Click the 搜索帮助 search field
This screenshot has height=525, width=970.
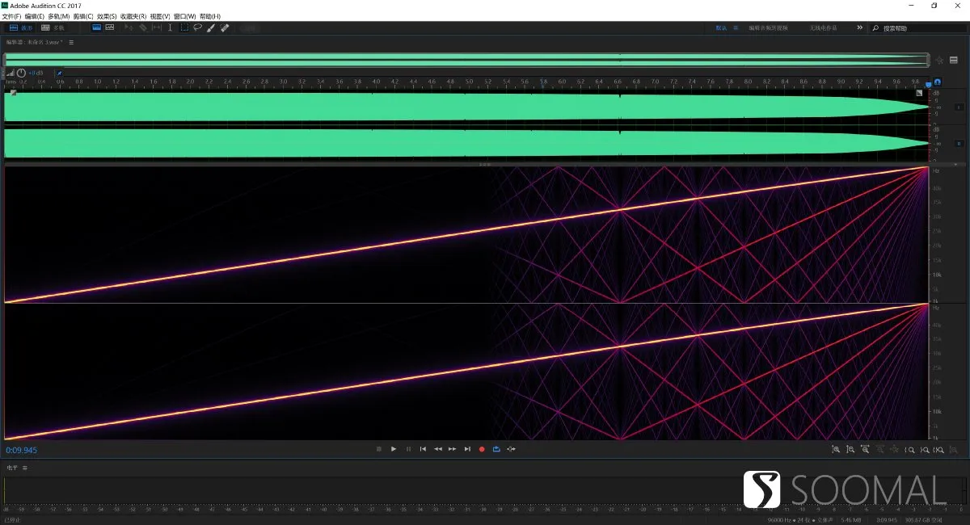coord(918,28)
